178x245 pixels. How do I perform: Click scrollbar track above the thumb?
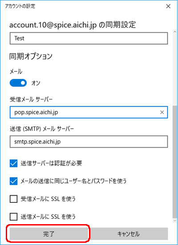175,70
